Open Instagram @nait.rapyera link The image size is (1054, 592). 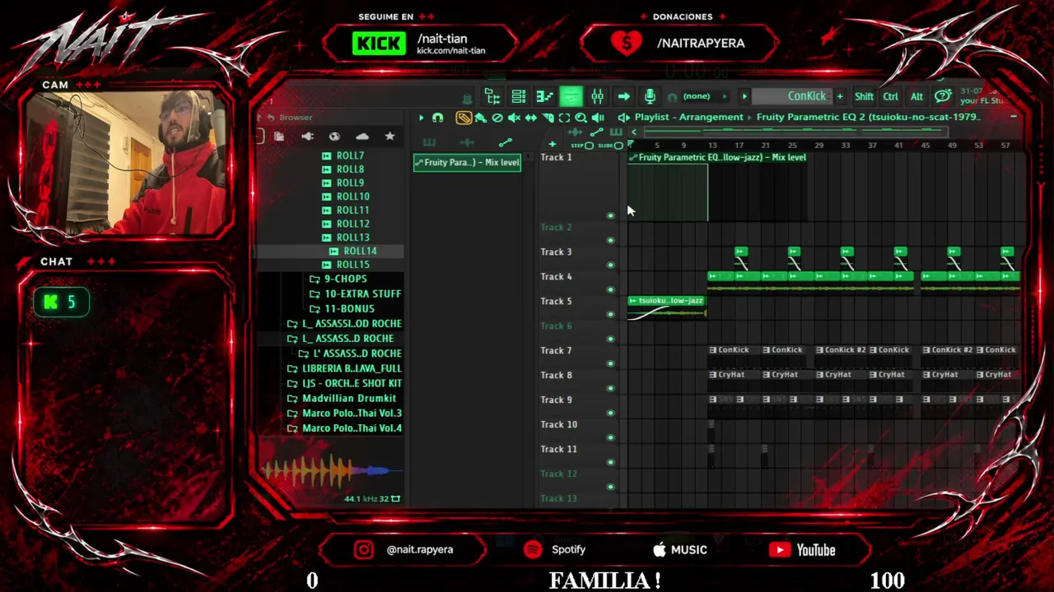404,550
